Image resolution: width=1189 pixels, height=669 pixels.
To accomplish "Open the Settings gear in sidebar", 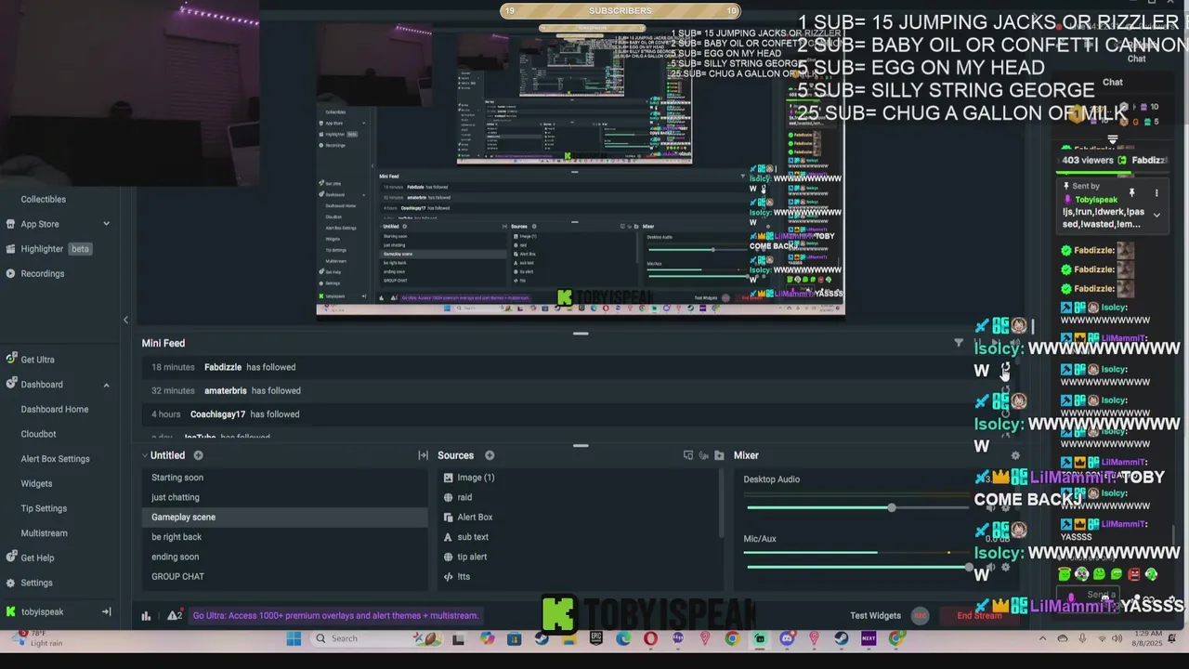I will 10,583.
